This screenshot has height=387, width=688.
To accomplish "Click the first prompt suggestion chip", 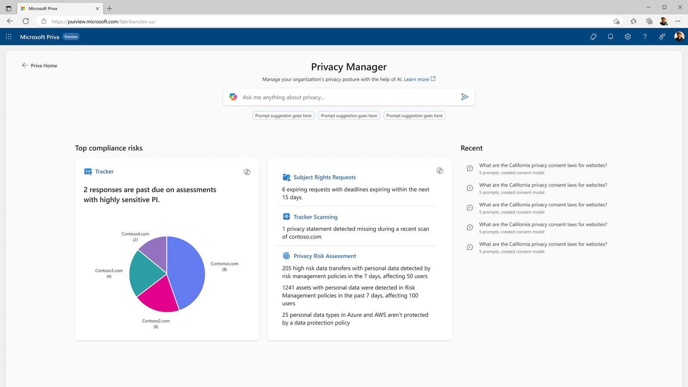I will pyautogui.click(x=283, y=116).
